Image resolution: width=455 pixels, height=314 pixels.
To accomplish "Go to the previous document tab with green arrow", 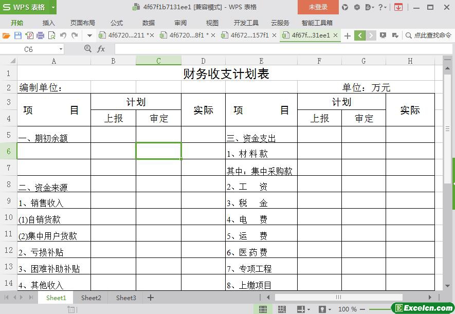I will coord(360,35).
